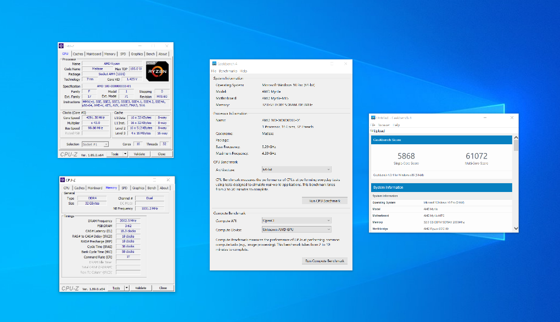Click Upload in Geekbench results window

[x=379, y=131]
